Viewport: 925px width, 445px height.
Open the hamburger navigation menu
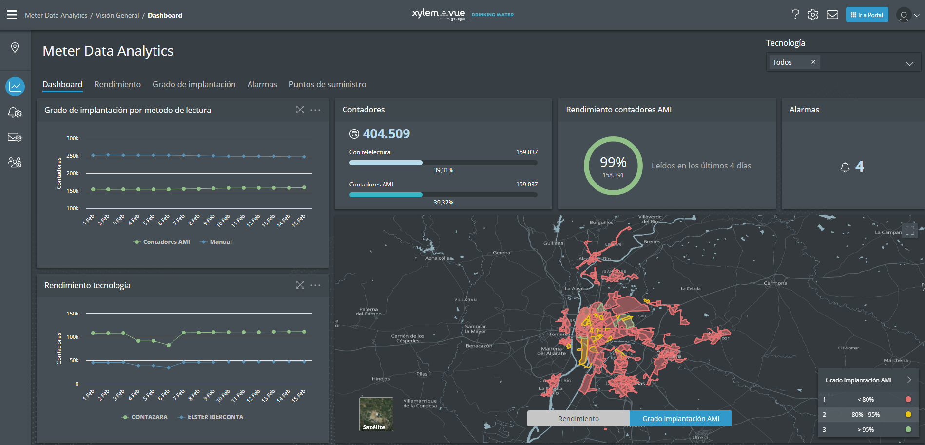point(12,15)
